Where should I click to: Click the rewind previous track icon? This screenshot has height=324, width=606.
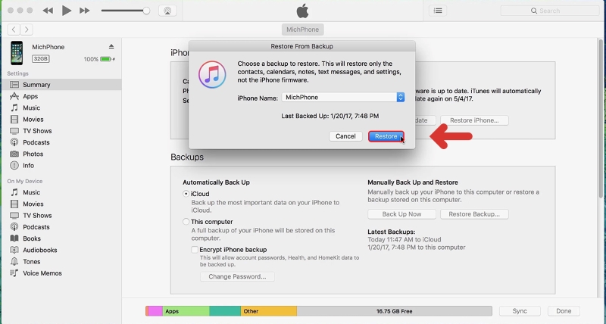(48, 11)
